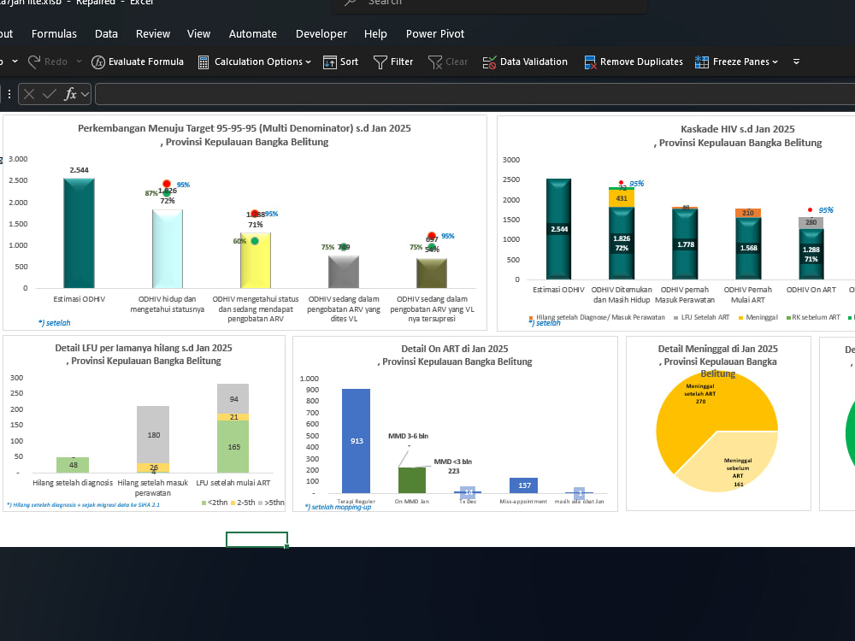The height and width of the screenshot is (641, 855).
Task: Expand the Calculation Options dropdown chevron
Action: pyautogui.click(x=308, y=62)
